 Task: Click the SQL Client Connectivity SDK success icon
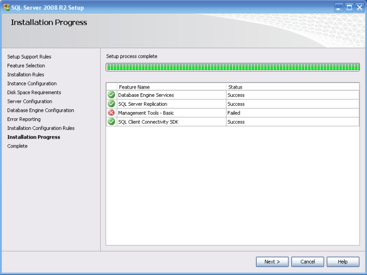[111, 122]
